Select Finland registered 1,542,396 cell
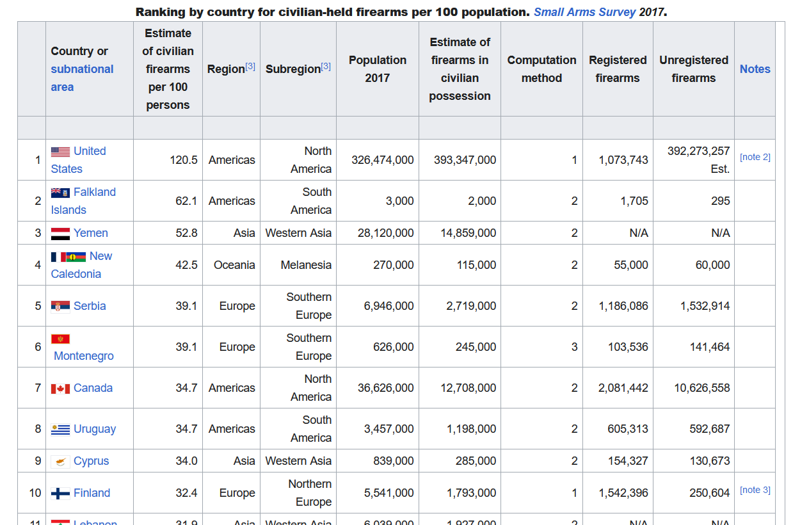The image size is (793, 525). tap(618, 493)
